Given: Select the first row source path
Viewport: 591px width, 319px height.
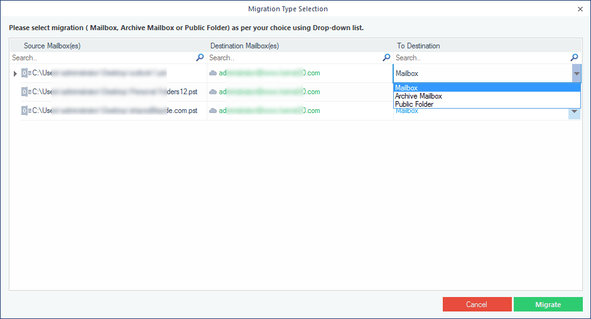Looking at the screenshot, I should click(99, 73).
